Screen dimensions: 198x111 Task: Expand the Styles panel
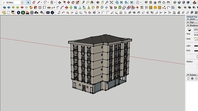pyautogui.click(x=192, y=19)
